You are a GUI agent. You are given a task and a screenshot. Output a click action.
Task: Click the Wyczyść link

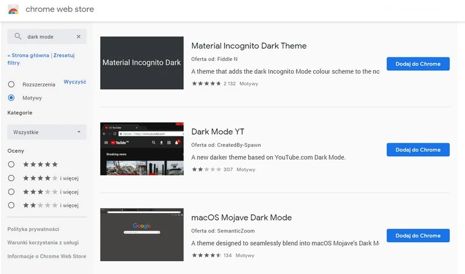pyautogui.click(x=74, y=82)
